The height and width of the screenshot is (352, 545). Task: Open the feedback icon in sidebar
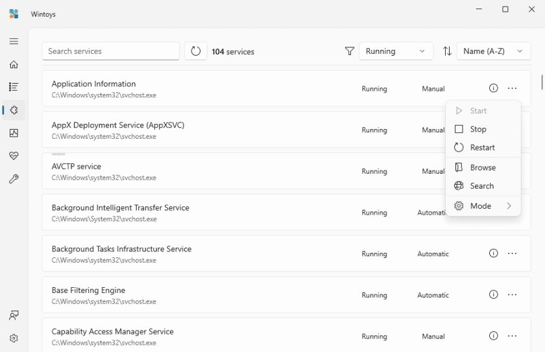(14, 315)
